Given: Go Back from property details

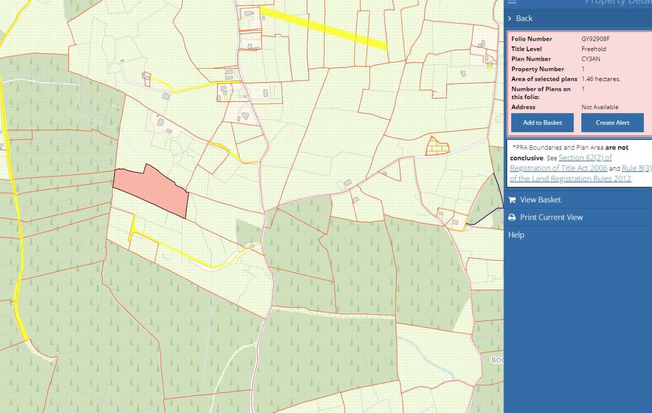Looking at the screenshot, I should point(524,19).
